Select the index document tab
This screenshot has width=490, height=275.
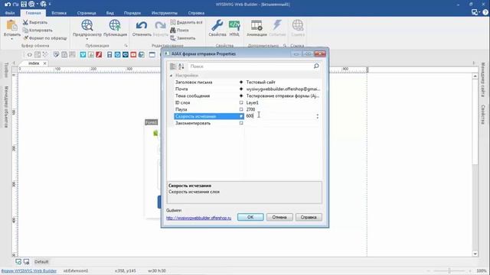click(x=34, y=63)
